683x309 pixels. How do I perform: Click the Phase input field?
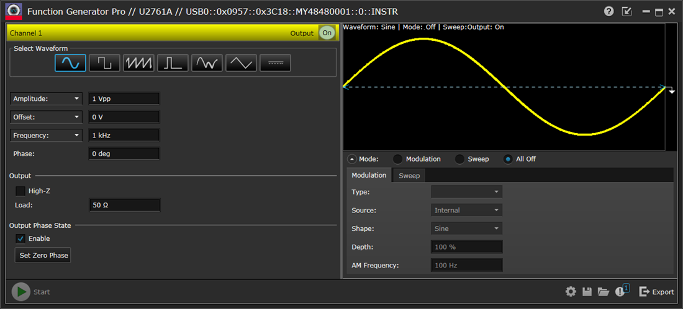point(124,154)
